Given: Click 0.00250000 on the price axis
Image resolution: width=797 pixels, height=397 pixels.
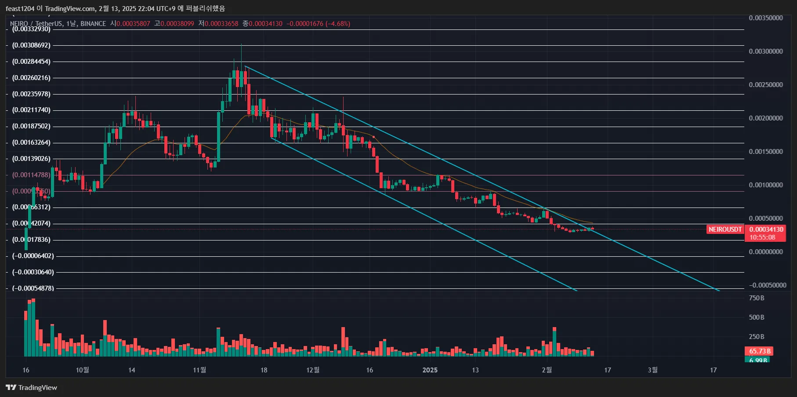Looking at the screenshot, I should tap(766, 85).
